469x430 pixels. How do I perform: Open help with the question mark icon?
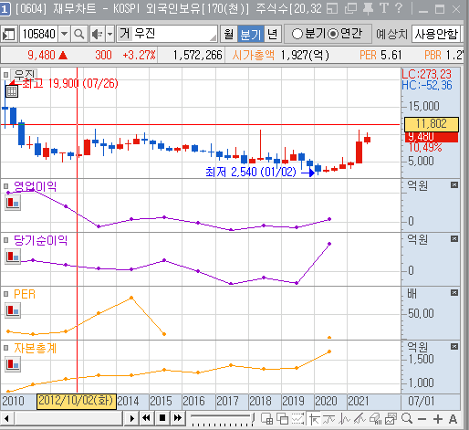(399, 8)
